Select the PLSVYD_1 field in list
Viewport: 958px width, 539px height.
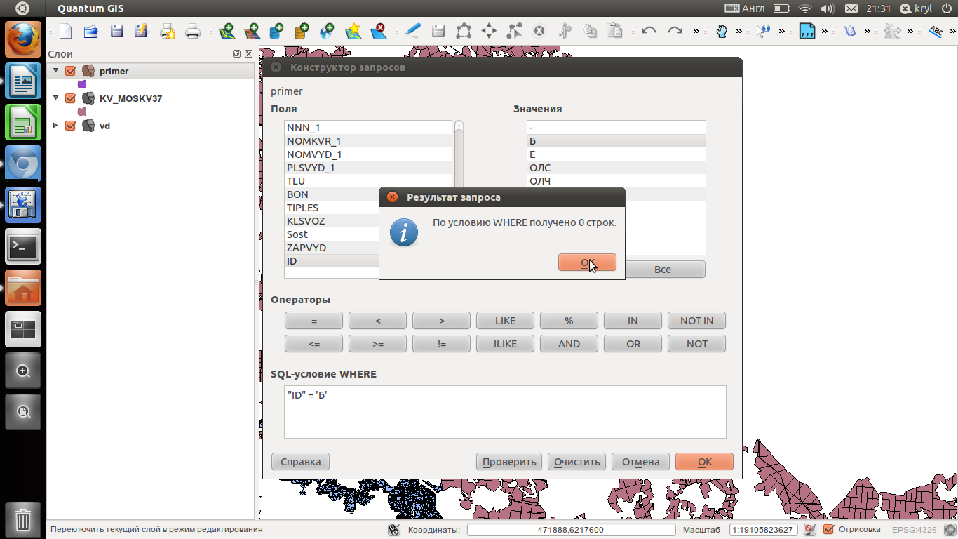click(x=368, y=168)
